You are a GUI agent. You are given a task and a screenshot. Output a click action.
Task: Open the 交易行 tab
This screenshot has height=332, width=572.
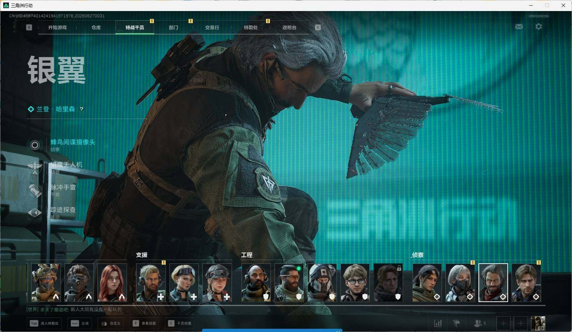(212, 27)
